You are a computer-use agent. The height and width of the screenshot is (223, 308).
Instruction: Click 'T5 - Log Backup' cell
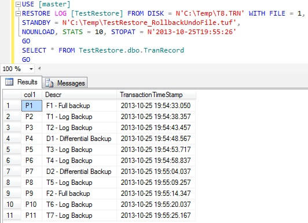pos(79,183)
